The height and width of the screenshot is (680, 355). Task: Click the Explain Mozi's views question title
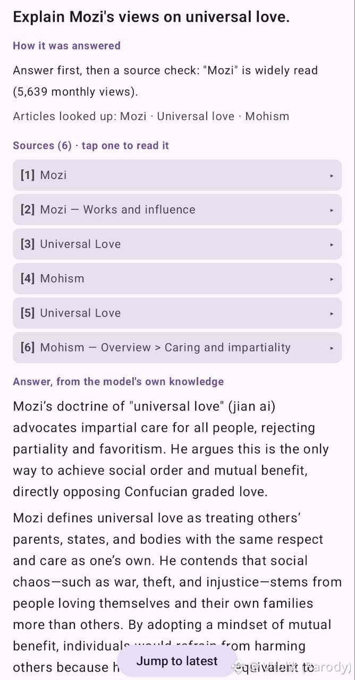(x=151, y=17)
